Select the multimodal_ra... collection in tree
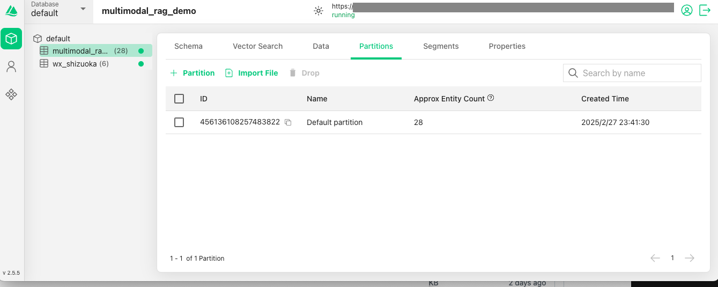718x287 pixels. pos(95,51)
